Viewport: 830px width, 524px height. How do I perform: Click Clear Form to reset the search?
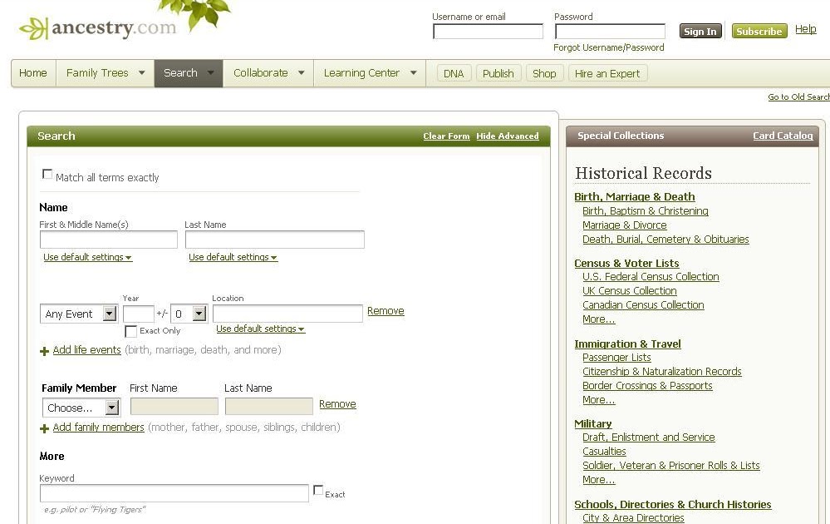pos(446,136)
